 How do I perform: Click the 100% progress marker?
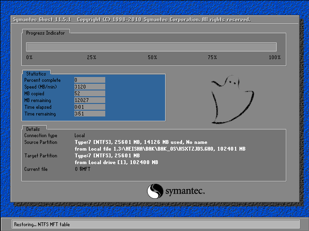pos(274,57)
